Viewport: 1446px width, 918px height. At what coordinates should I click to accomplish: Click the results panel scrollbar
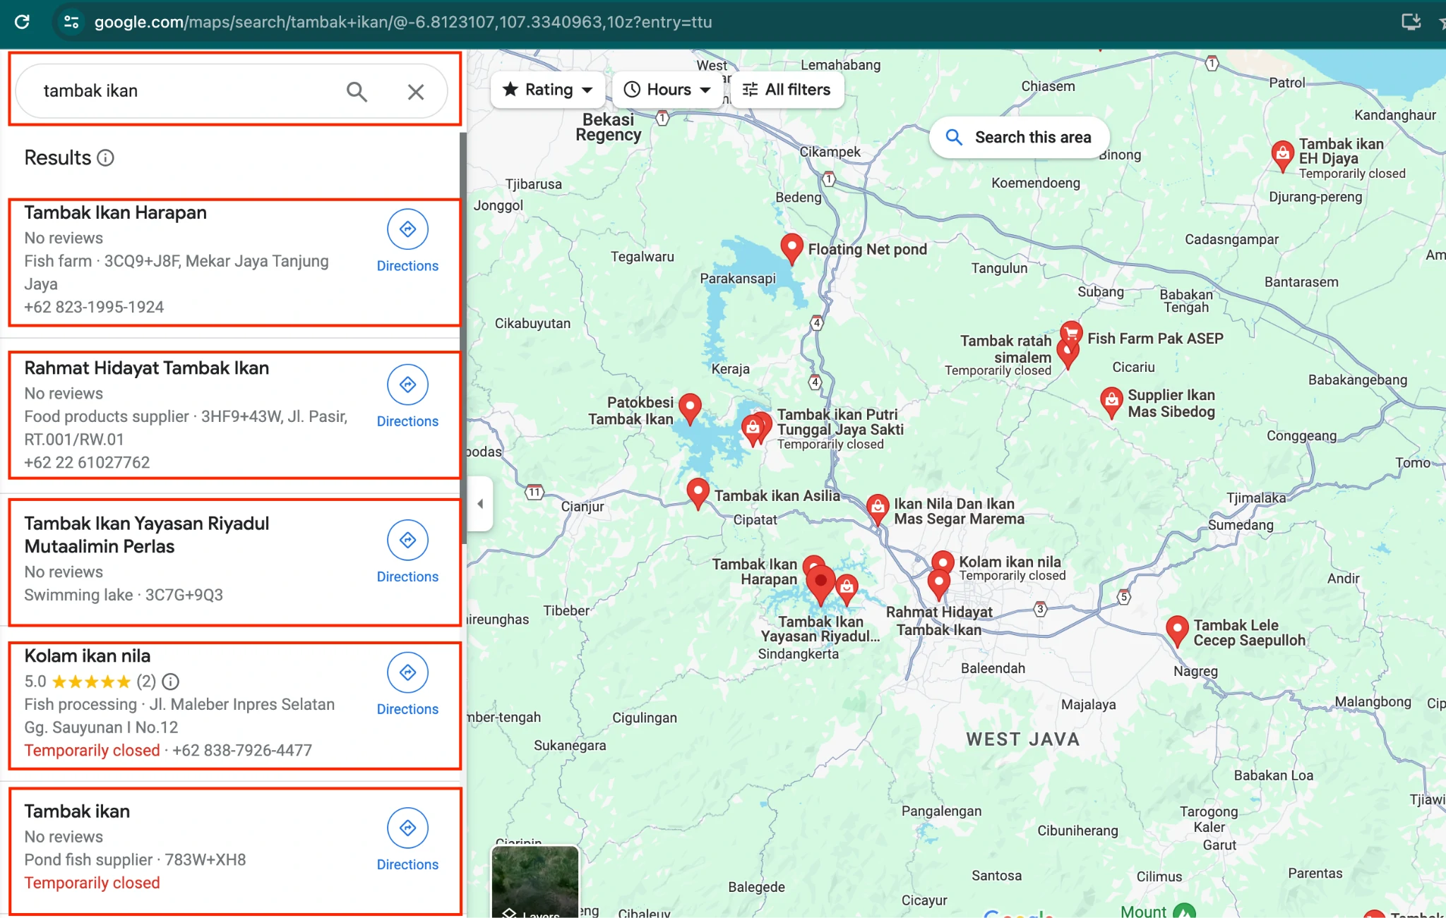click(x=463, y=339)
